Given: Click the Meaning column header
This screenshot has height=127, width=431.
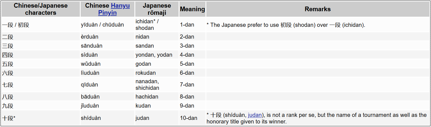Looking at the screenshot, I should 192,9.
